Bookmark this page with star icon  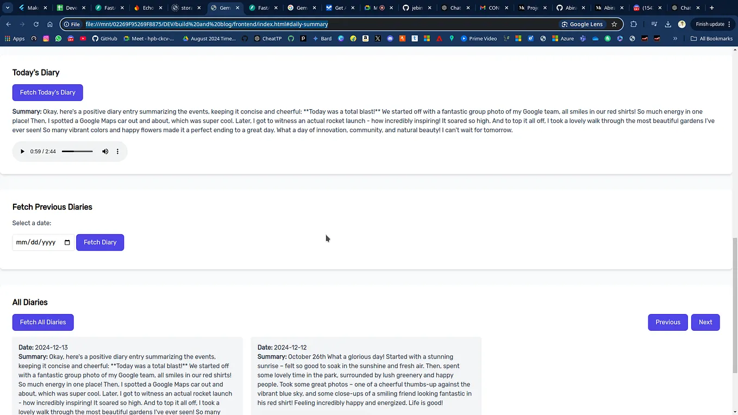coord(614,24)
